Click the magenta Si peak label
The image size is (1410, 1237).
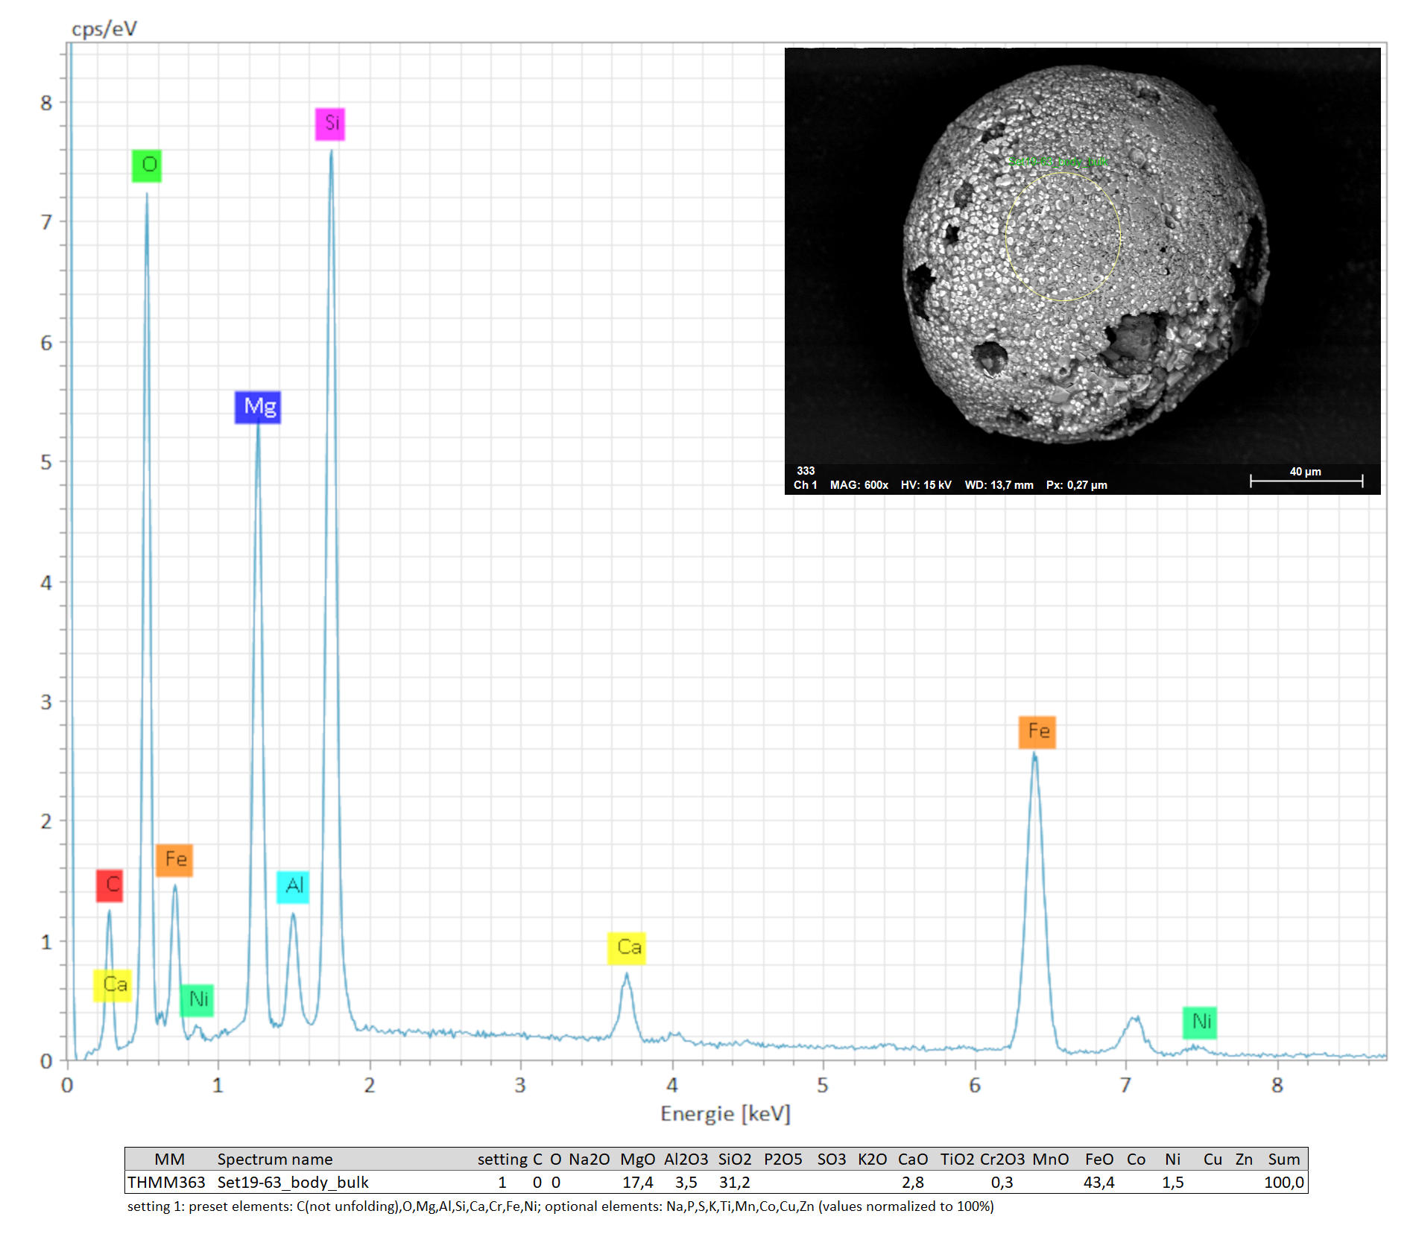pos(330,124)
